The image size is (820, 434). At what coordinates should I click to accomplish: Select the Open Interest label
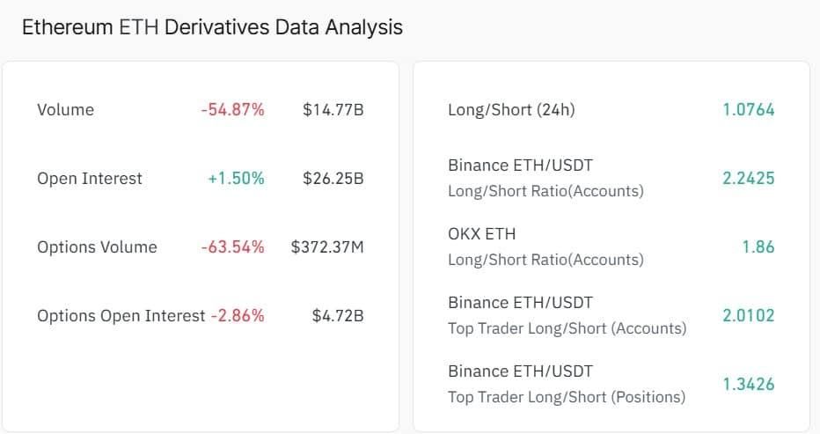tap(90, 179)
